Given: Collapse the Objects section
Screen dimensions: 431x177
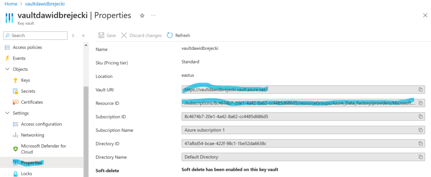Looking at the screenshot, I should (7, 69).
